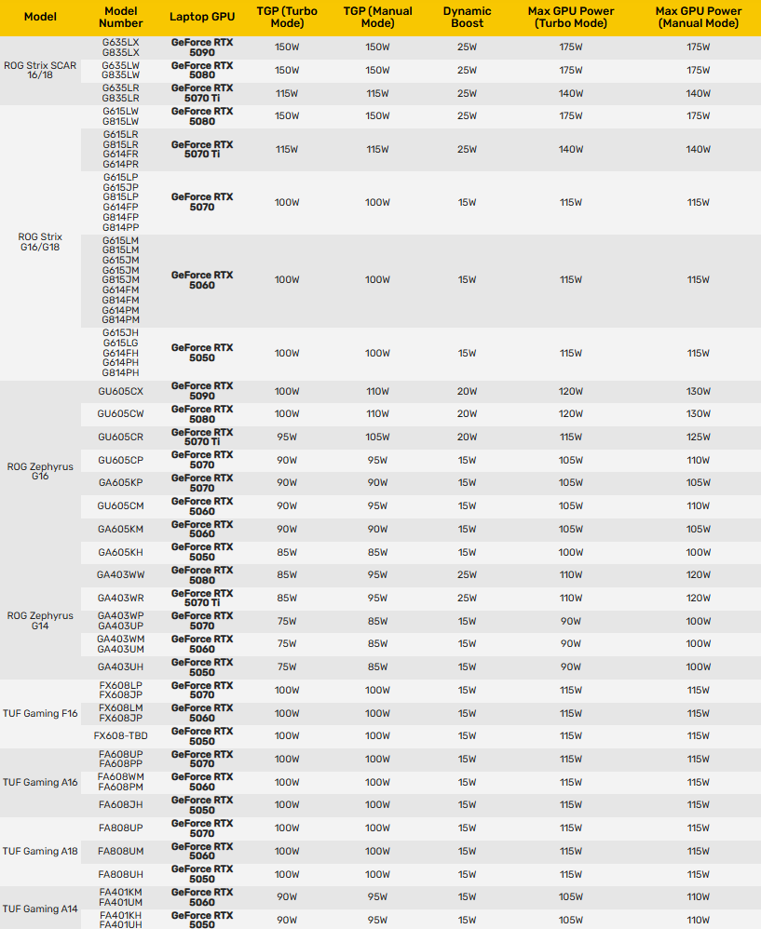The height and width of the screenshot is (929, 761).
Task: Select the Dynamic Boost column header
Action: click(x=467, y=17)
